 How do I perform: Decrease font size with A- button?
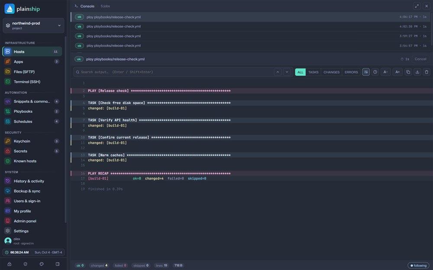[385, 72]
